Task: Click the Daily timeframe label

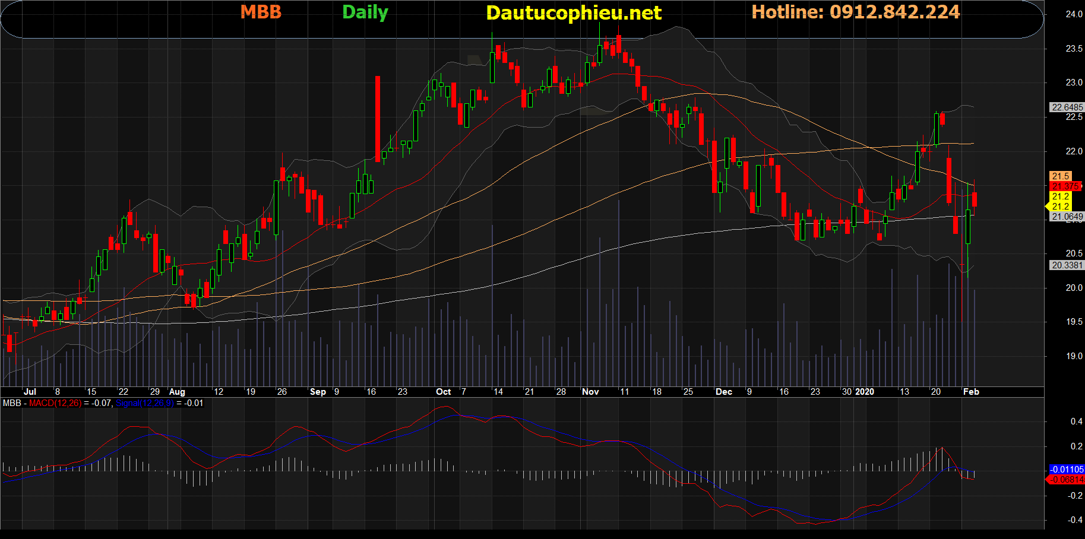Action: (x=365, y=12)
